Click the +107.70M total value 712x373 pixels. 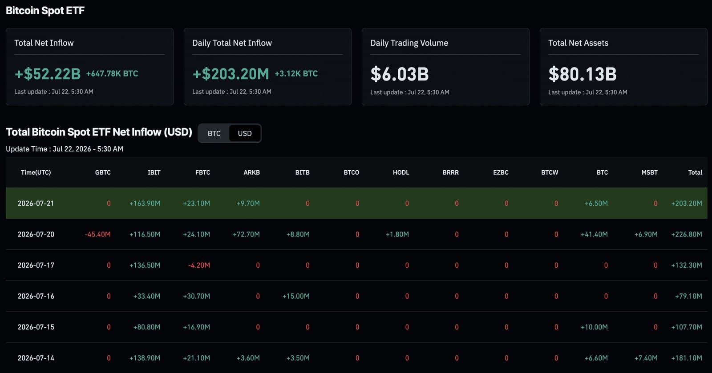coord(687,327)
